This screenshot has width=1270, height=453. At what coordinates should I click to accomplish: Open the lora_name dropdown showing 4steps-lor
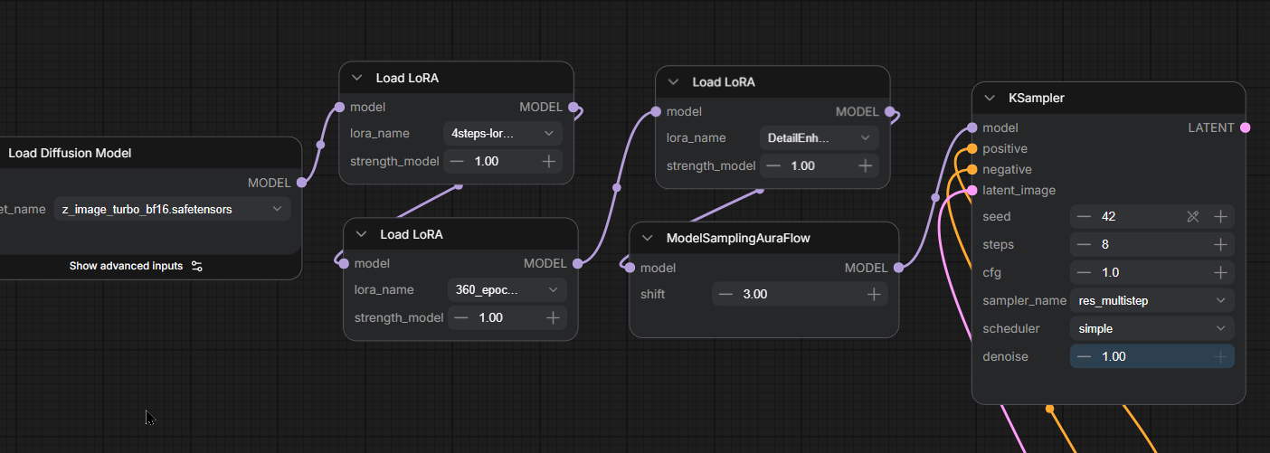(x=503, y=133)
